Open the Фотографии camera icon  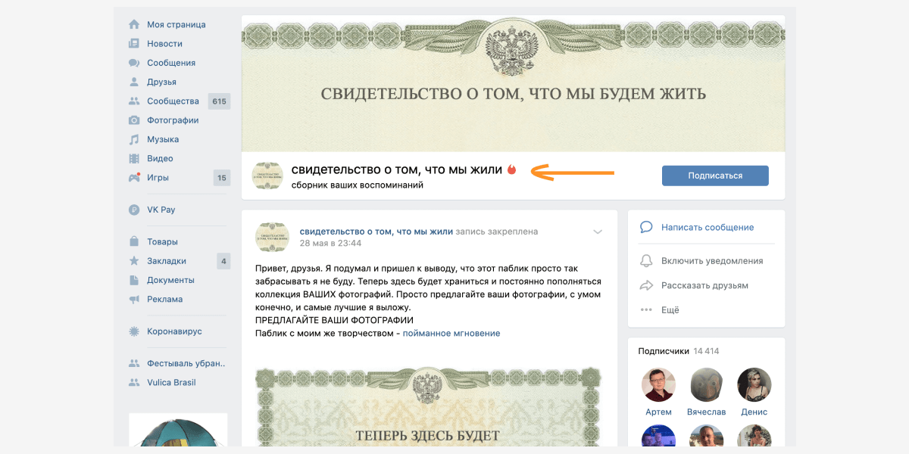(134, 120)
